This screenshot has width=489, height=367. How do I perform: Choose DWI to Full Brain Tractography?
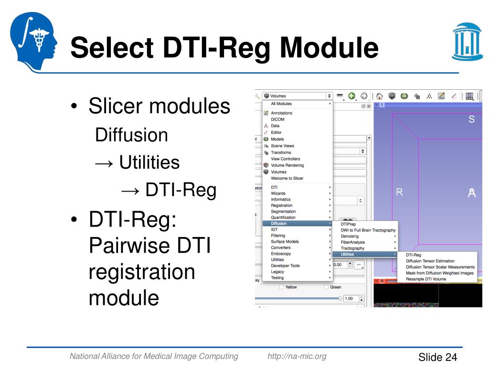coord(365,230)
